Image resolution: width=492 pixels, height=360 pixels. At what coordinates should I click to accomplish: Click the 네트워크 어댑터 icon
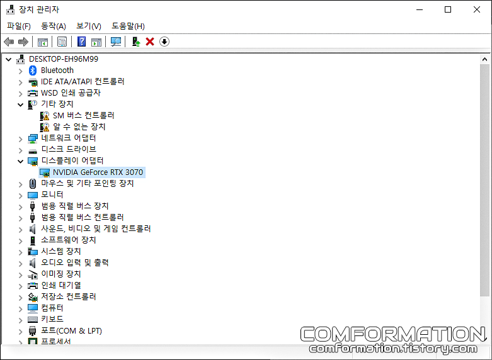coord(33,138)
